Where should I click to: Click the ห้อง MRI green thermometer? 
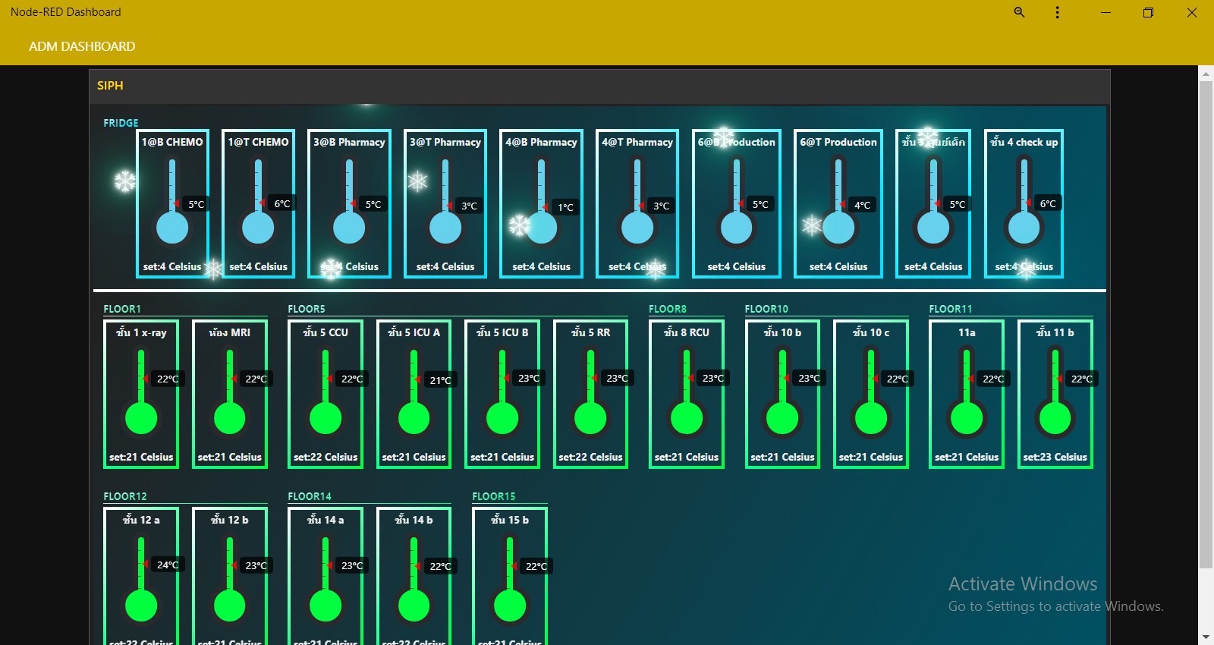[x=229, y=392]
